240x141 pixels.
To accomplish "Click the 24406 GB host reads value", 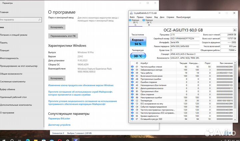I will 229,35.
